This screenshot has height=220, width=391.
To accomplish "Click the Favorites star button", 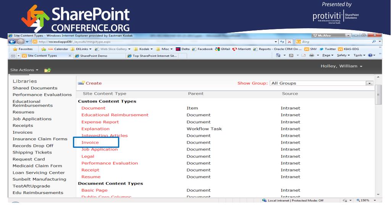I will [x=23, y=49].
